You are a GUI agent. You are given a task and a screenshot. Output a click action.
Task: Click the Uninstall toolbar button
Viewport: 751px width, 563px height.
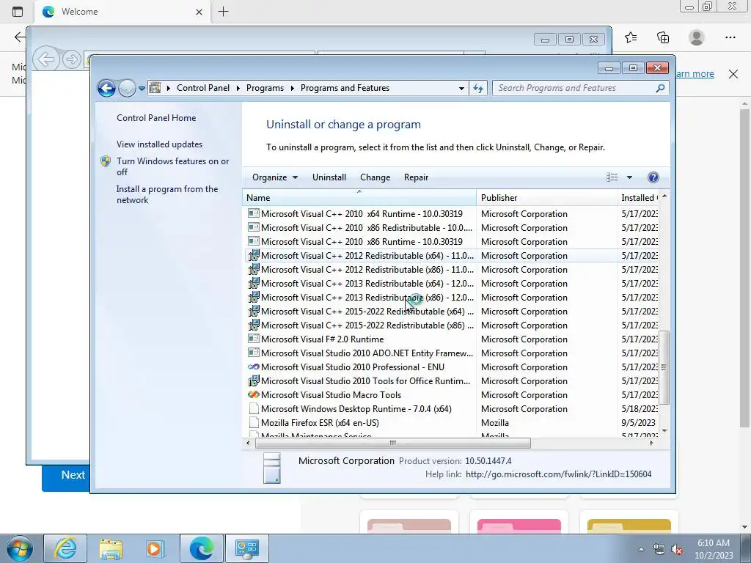[329, 177]
